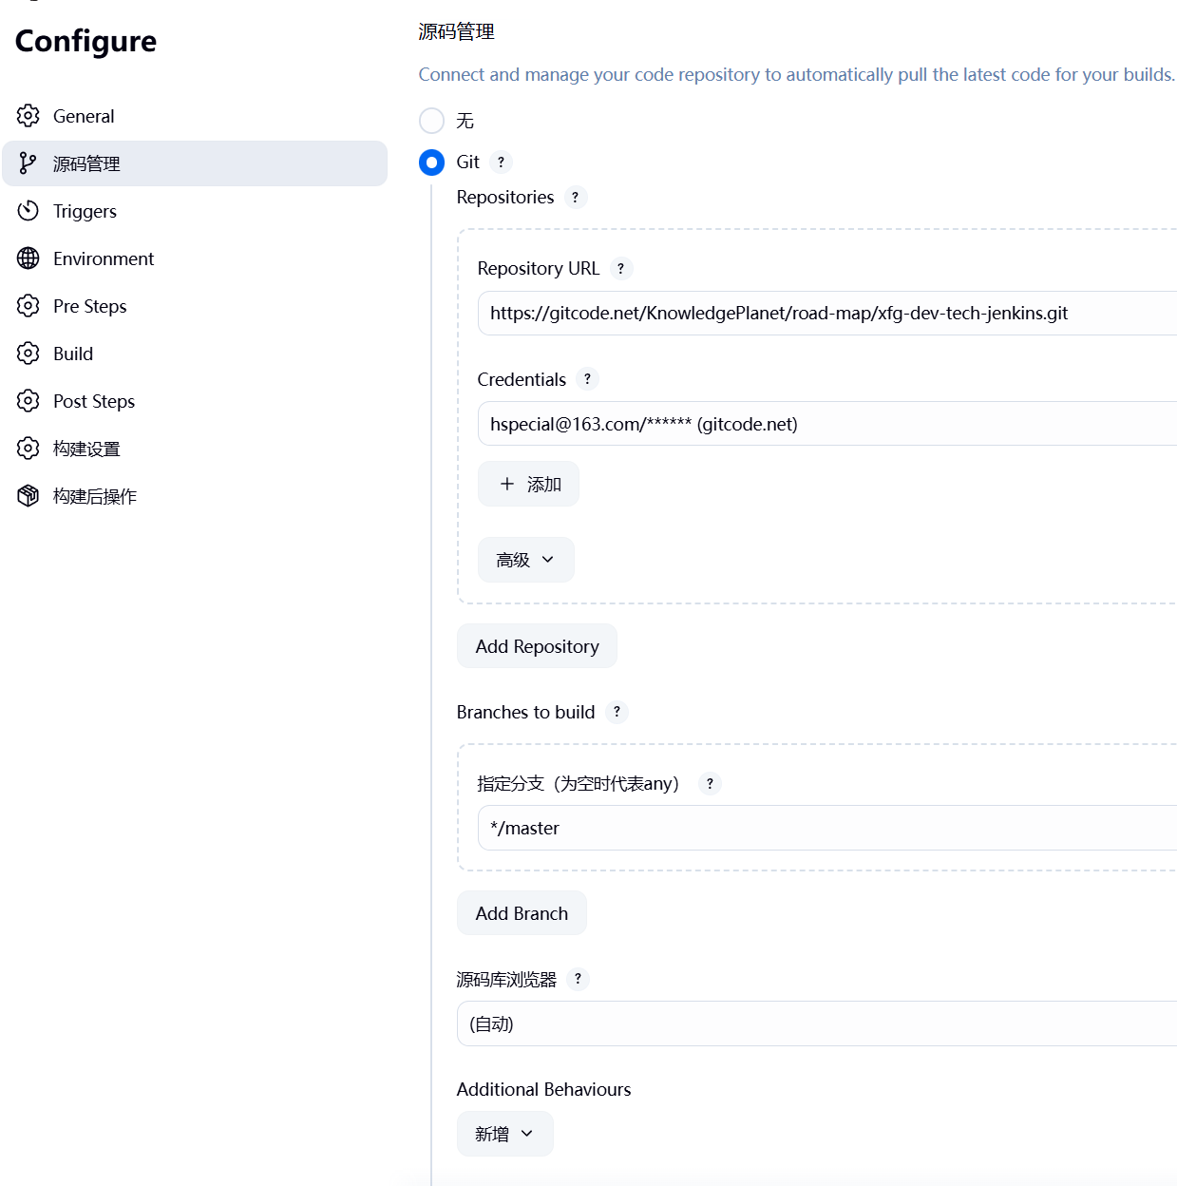Open help icon next to Repository URL
Screen dimensions: 1177x1186
click(621, 269)
